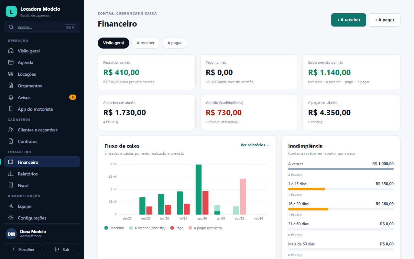
Task: Click the Configurações gear icon
Action: (x=11, y=218)
